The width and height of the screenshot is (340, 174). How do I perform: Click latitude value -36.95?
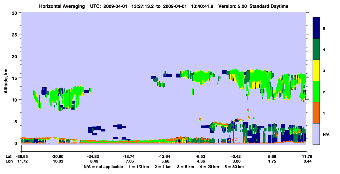(21, 157)
